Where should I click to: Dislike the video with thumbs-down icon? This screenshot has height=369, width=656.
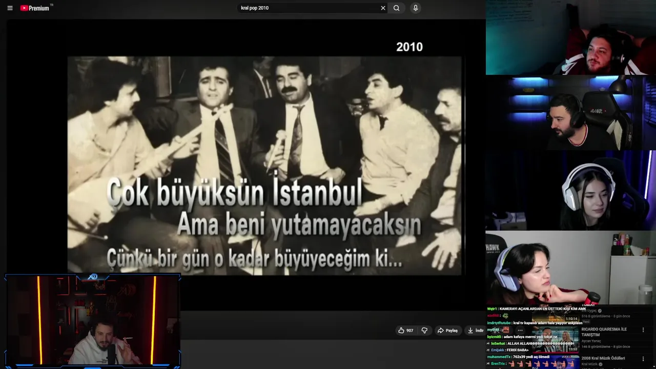point(424,331)
